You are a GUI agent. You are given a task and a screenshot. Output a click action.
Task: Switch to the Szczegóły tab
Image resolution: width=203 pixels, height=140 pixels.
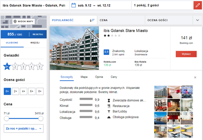coord(67,77)
